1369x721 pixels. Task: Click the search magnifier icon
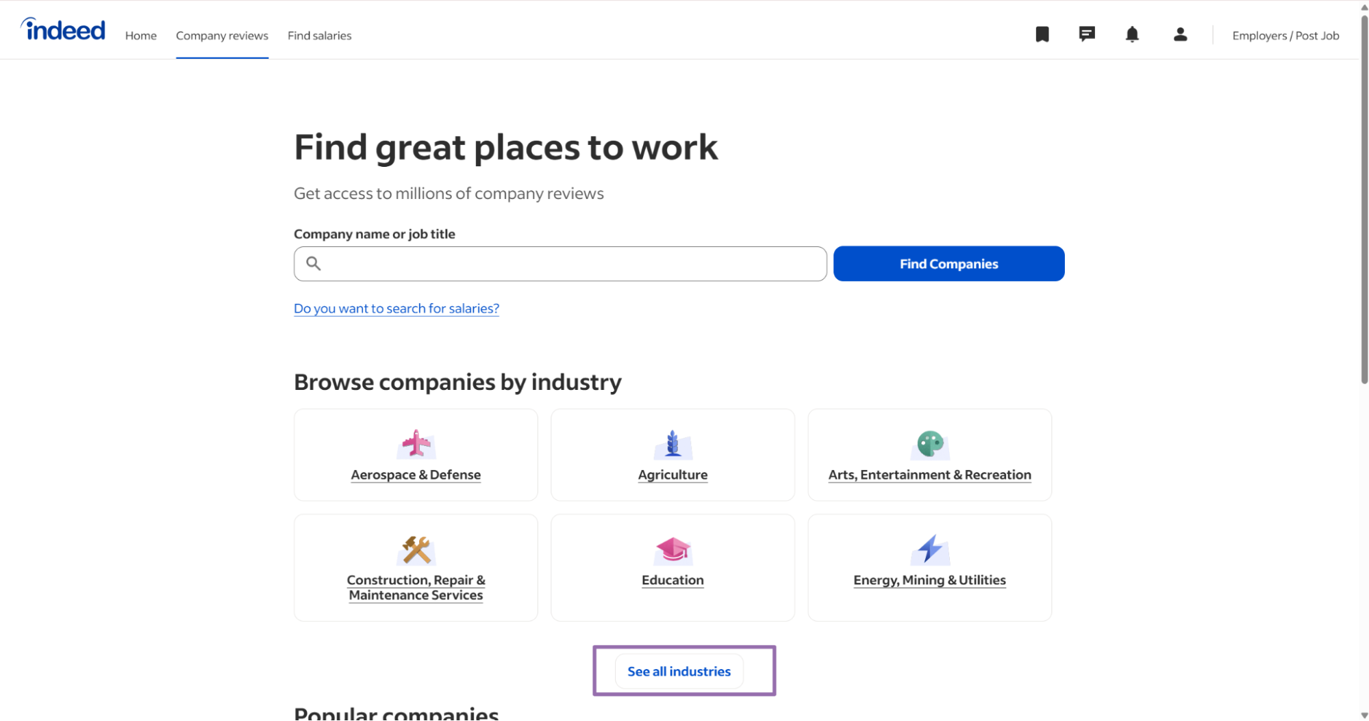click(313, 263)
